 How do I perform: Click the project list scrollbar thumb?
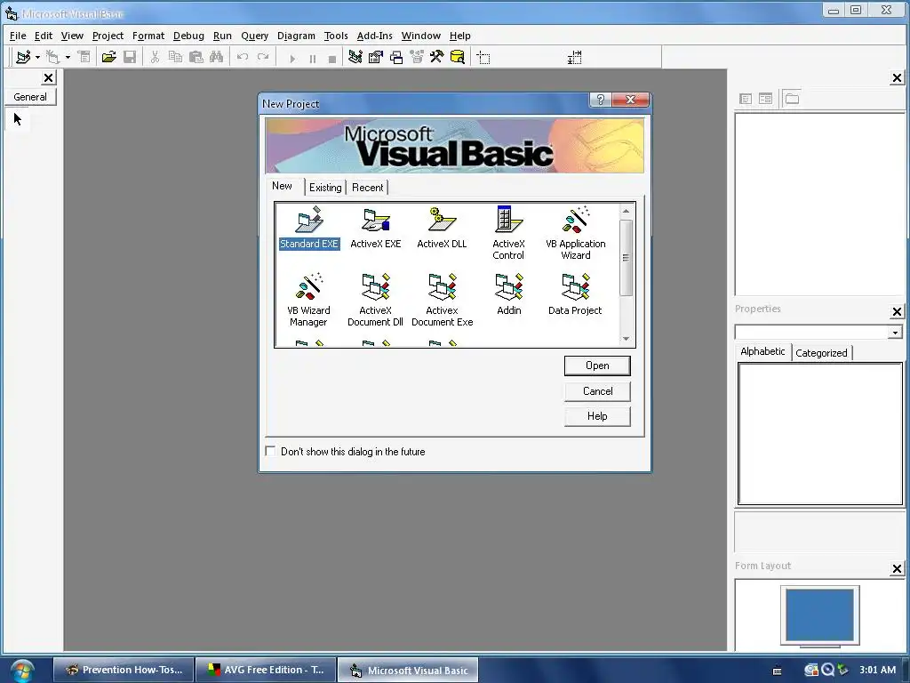pos(626,258)
